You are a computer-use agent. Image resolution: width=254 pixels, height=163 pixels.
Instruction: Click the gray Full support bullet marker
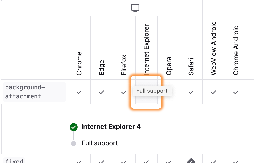74,143
